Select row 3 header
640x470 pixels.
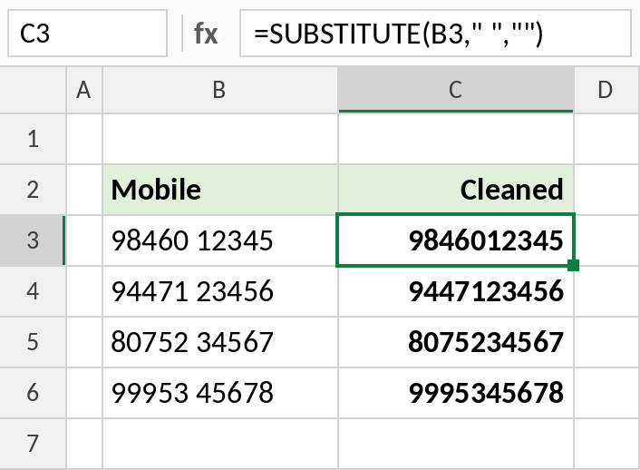click(x=33, y=240)
